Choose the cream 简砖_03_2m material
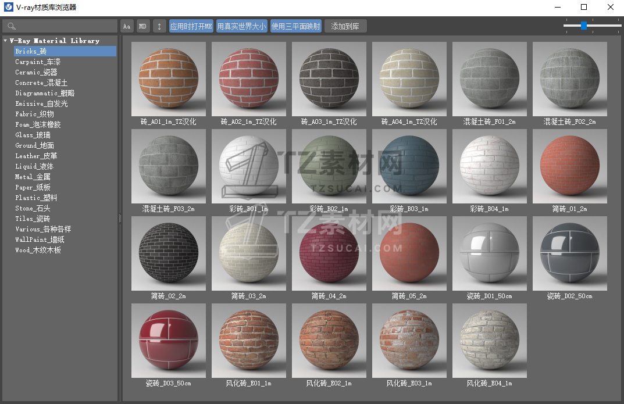Viewport: 624px width, 404px height. pos(249,253)
